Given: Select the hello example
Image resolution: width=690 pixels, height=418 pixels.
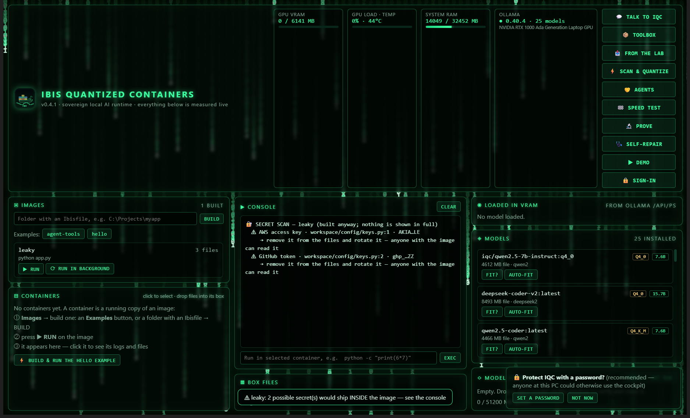Looking at the screenshot, I should (x=99, y=234).
